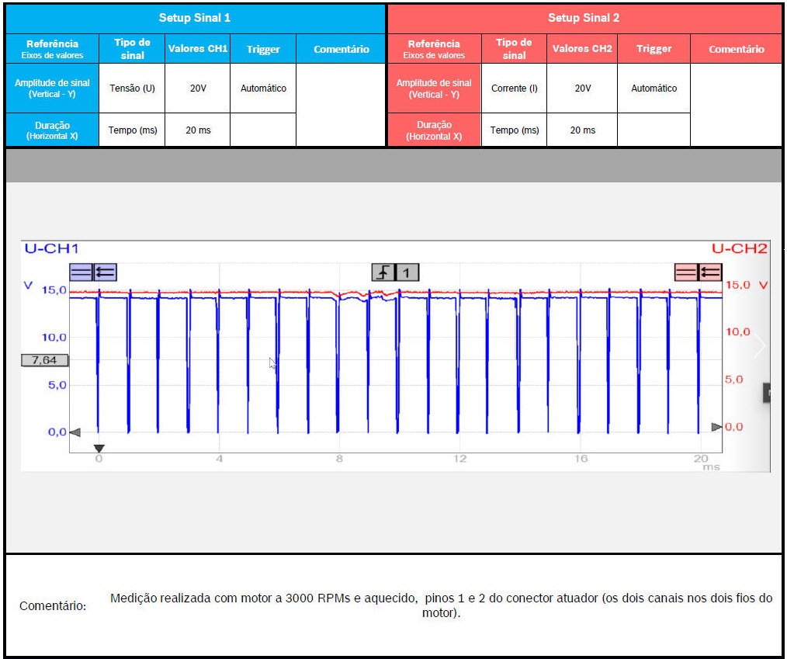The height and width of the screenshot is (659, 787).
Task: Click the CH2 arrow-lines icon
Action: tap(710, 272)
